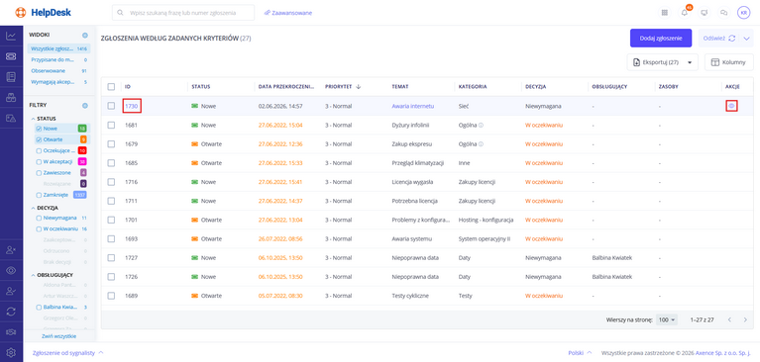
Task: Open the Kolumny column settings button
Action: [x=729, y=62]
